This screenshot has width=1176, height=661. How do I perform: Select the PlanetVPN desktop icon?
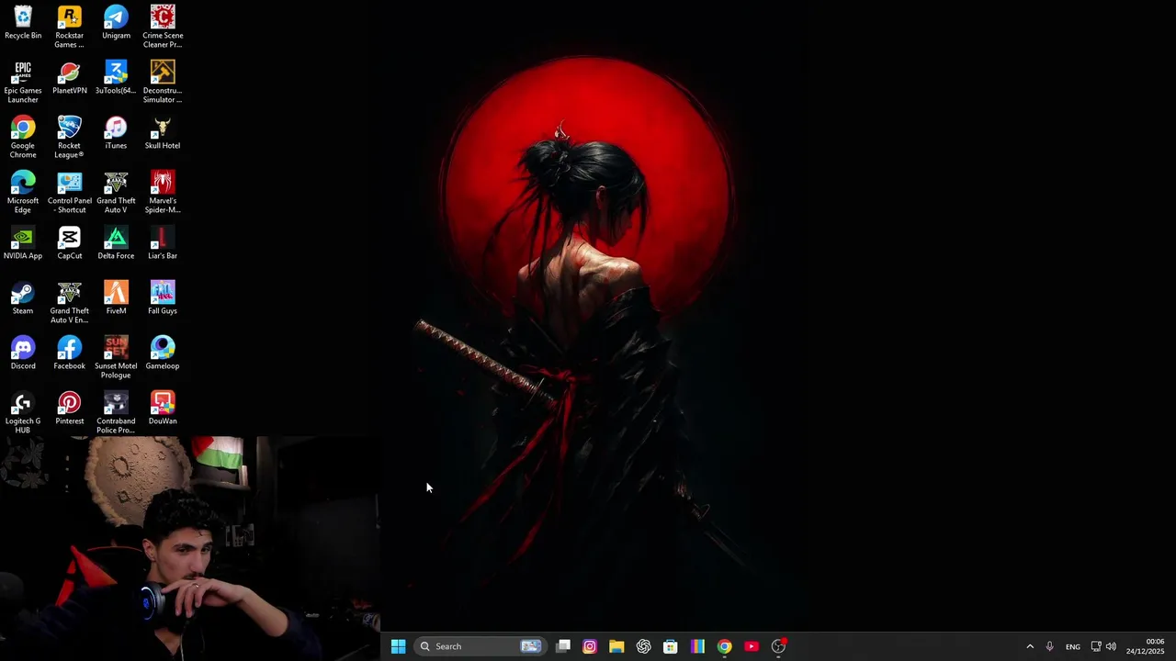click(x=69, y=78)
